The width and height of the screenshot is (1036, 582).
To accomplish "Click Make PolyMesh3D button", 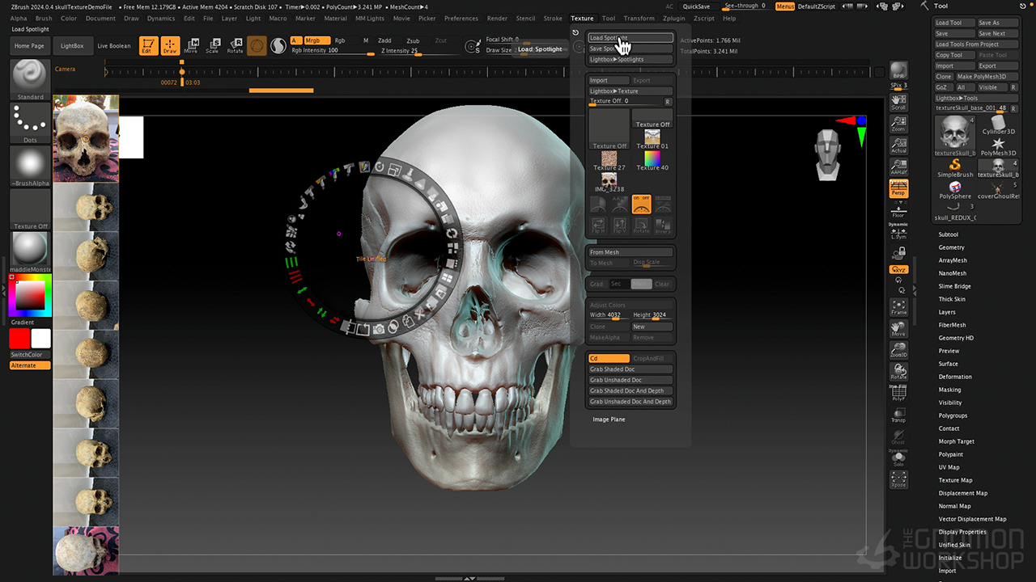I will tap(987, 77).
